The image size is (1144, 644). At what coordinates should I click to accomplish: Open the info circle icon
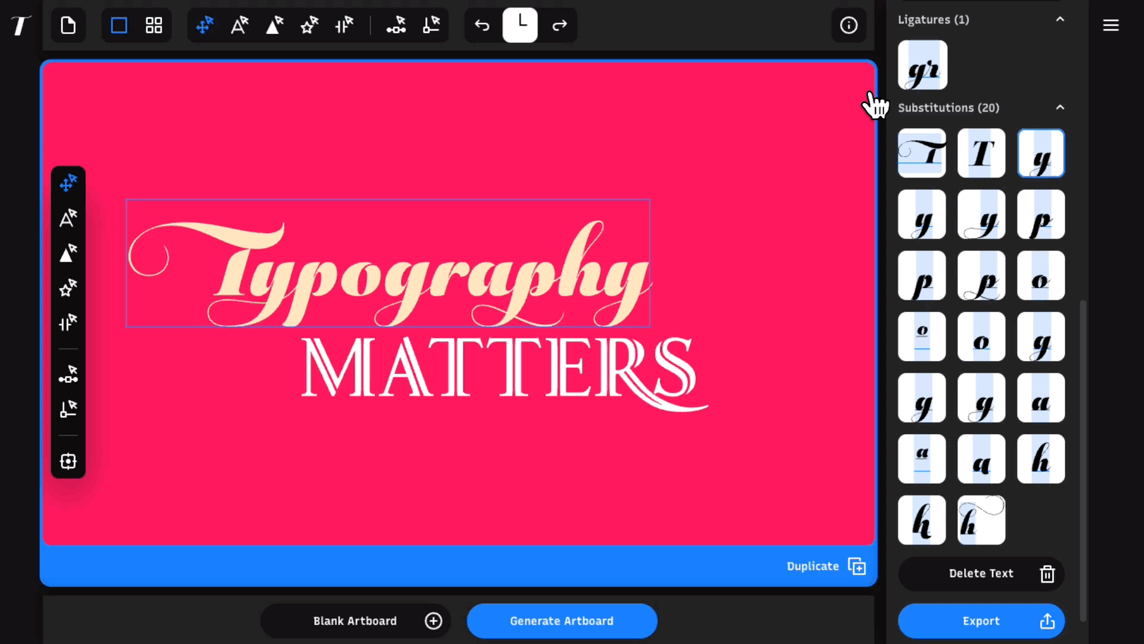click(x=848, y=25)
